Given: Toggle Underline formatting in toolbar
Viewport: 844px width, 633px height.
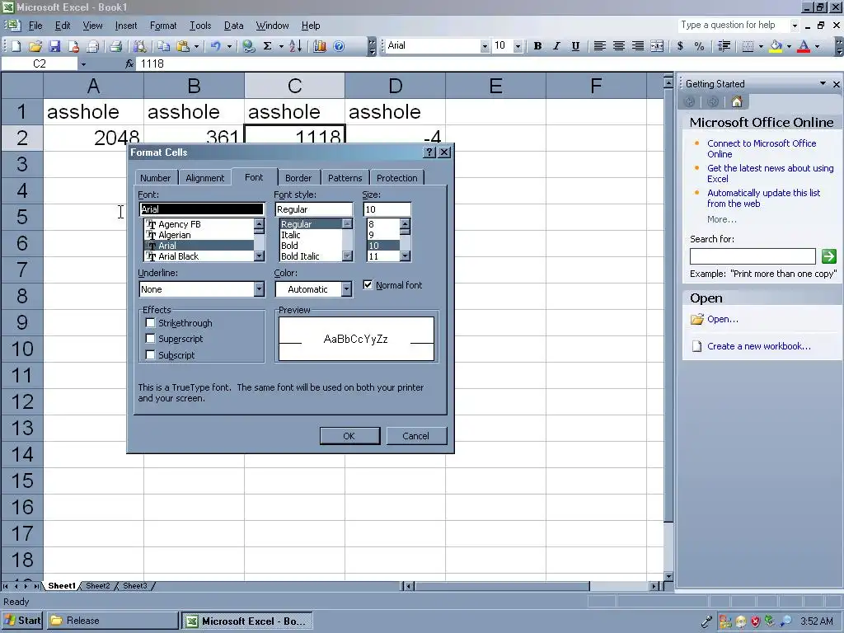Looking at the screenshot, I should [x=575, y=46].
